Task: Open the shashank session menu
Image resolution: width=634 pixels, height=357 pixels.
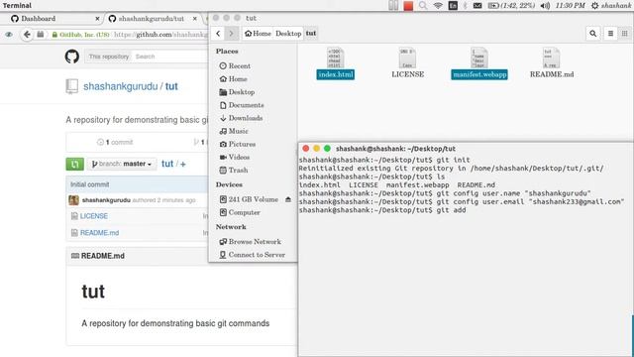Action: [x=611, y=5]
